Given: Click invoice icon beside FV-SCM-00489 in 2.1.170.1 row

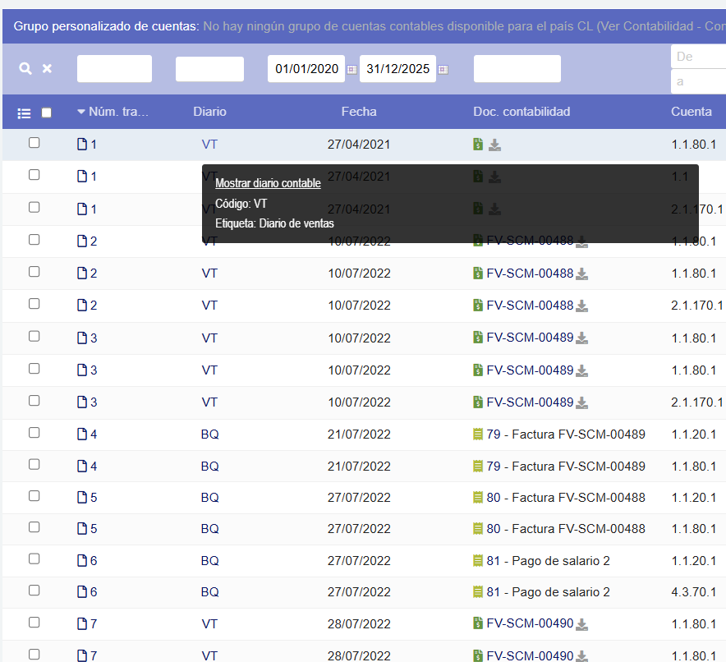Looking at the screenshot, I should [478, 402].
